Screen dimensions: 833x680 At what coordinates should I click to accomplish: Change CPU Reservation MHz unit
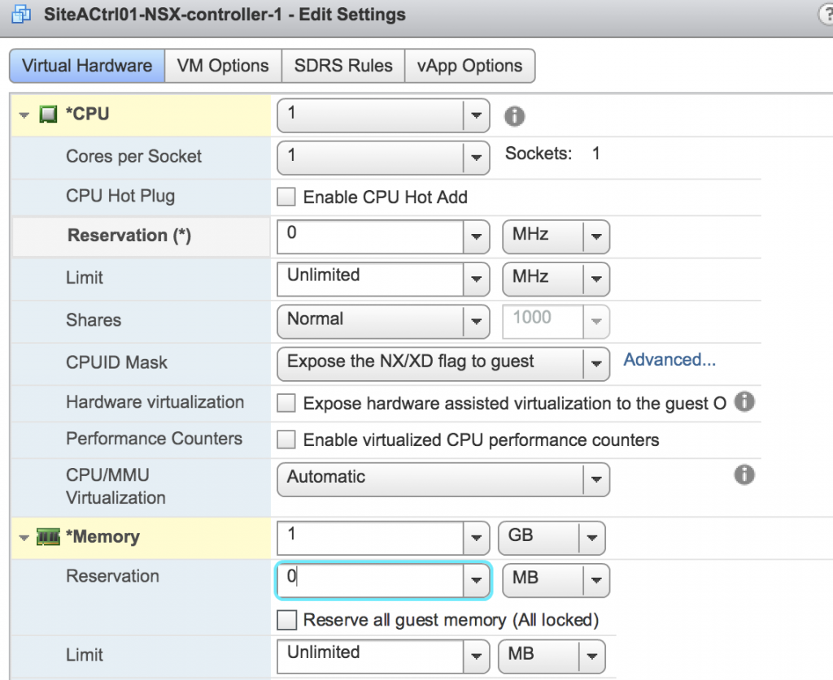pyautogui.click(x=556, y=236)
